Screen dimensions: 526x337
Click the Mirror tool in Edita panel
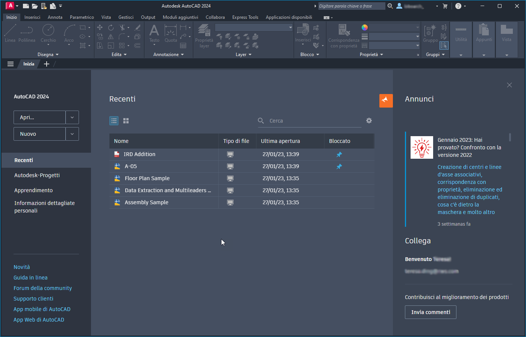[x=111, y=36]
